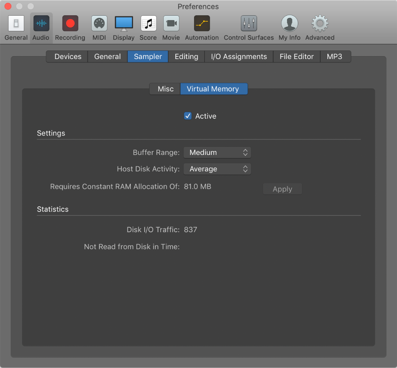Click the Apply button
Viewport: 397px width, 368px height.
(282, 189)
